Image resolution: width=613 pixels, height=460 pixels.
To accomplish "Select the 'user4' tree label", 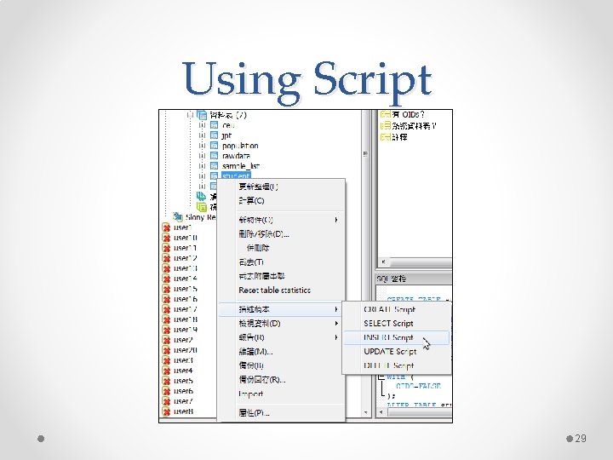I will [x=183, y=371].
